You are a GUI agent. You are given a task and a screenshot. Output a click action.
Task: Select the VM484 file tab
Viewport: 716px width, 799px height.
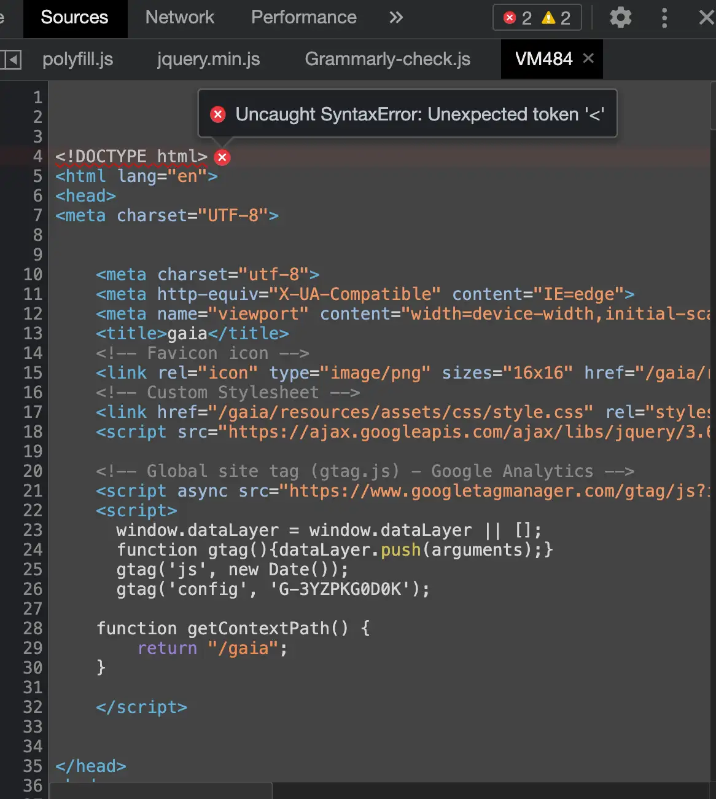543,59
